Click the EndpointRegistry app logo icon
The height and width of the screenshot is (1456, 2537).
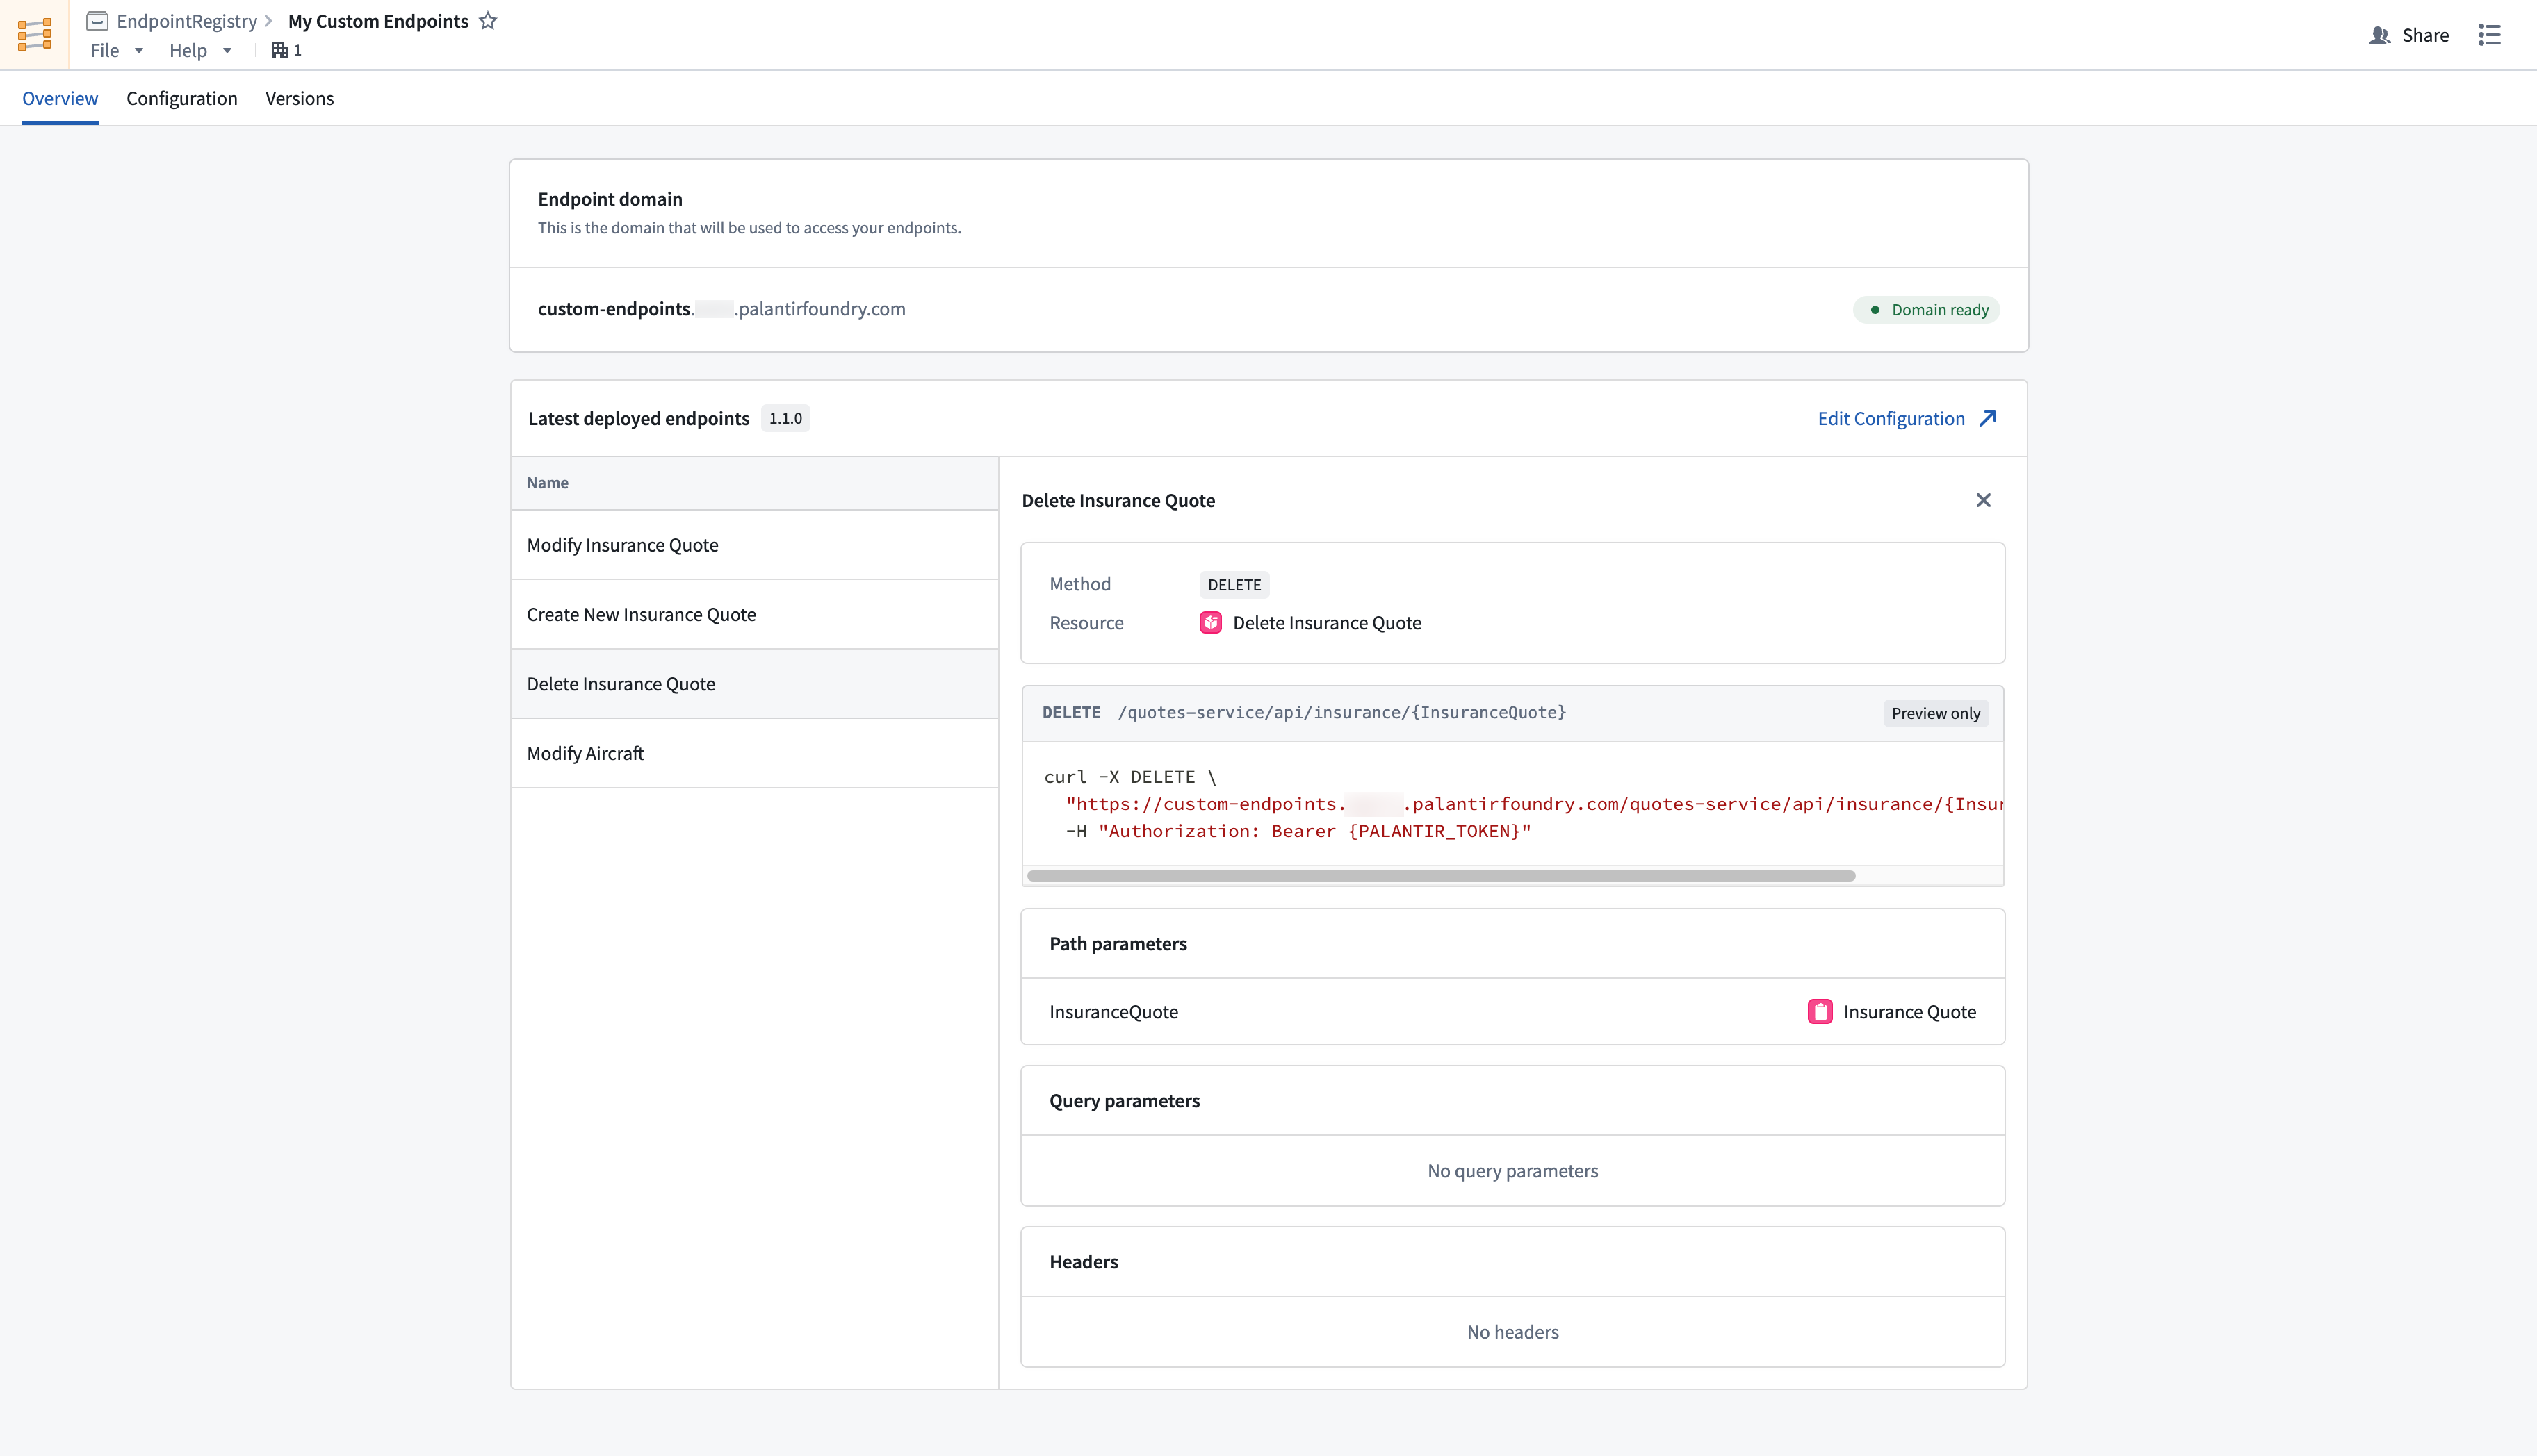point(34,35)
